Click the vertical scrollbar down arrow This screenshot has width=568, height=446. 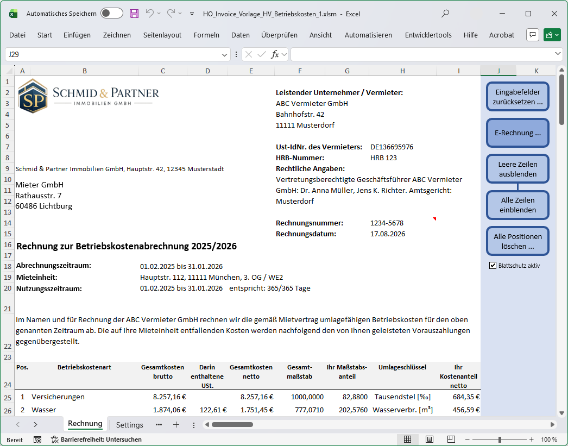(561, 413)
